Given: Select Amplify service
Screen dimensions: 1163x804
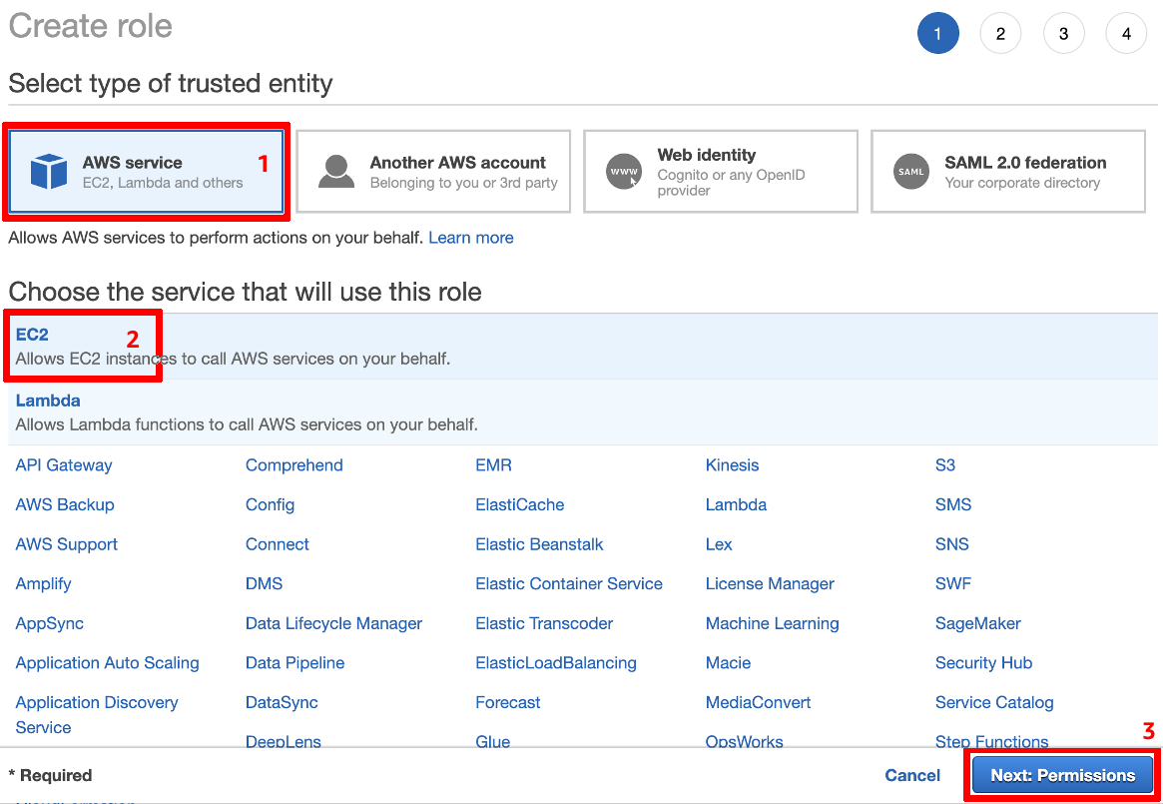Looking at the screenshot, I should [43, 583].
